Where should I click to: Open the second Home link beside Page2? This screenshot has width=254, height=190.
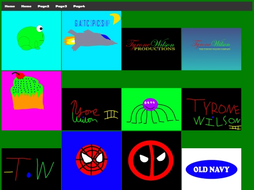[x=26, y=6]
